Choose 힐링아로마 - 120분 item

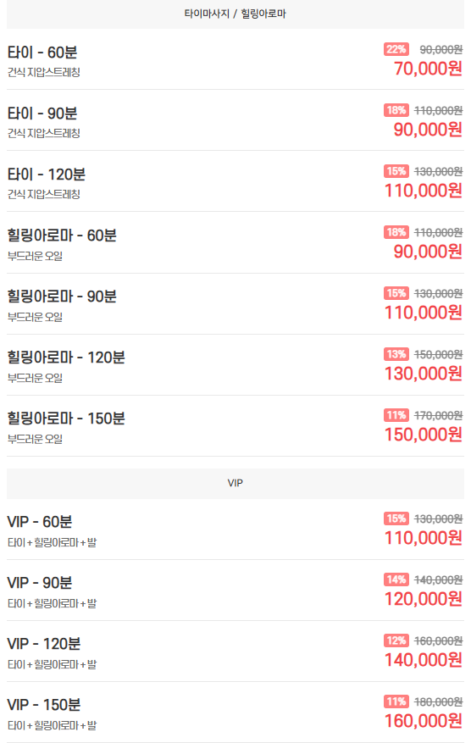click(235, 365)
